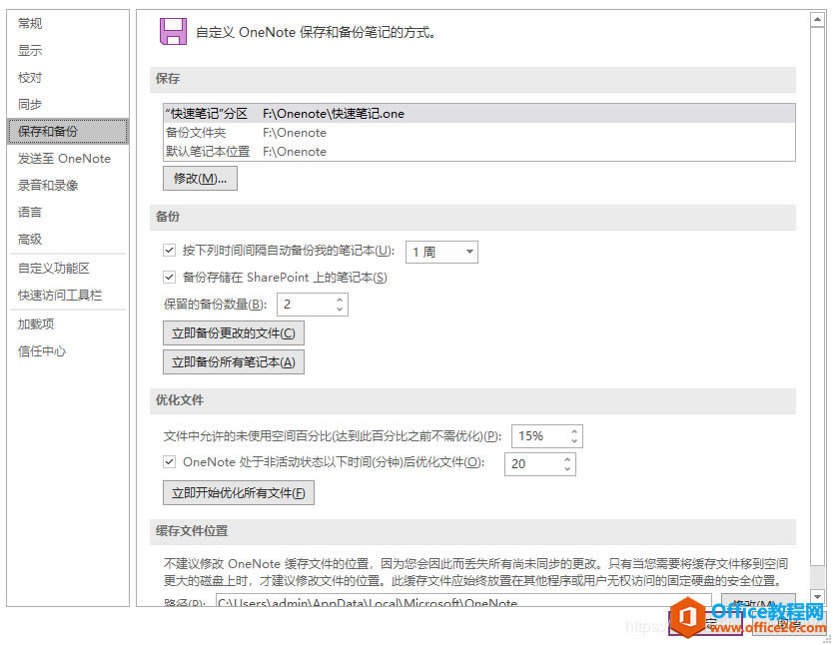Click the purple save disk icon
Viewport: 833px width, 645px height.
click(173, 31)
